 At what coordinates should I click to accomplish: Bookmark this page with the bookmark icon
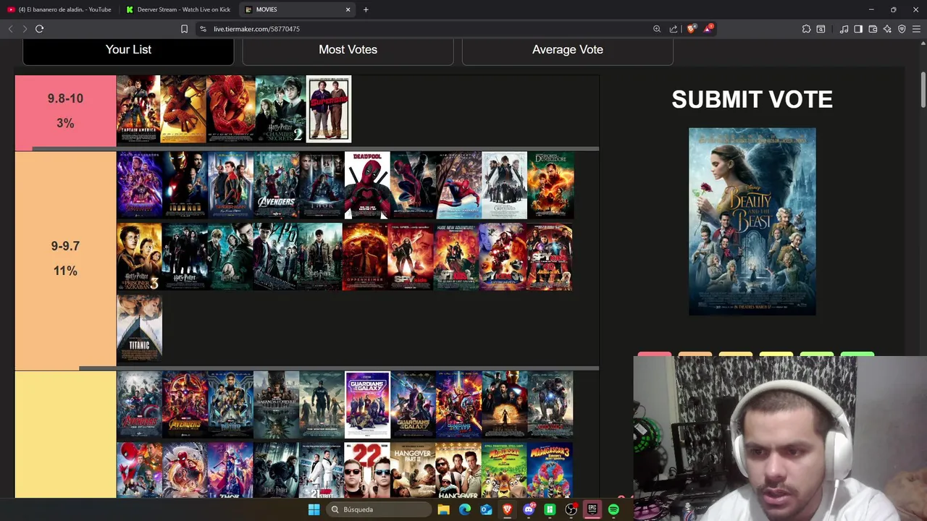tap(184, 29)
